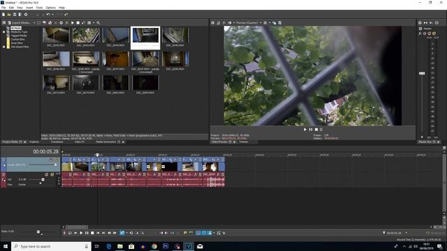Open the Edit menu
The height and width of the screenshot is (251, 447).
[11, 8]
